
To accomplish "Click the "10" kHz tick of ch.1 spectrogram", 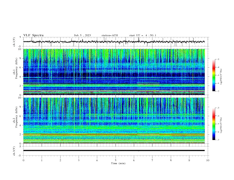I will [x=20, y=49].
